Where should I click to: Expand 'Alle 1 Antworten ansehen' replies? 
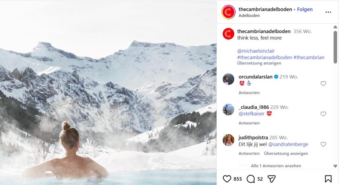(x=276, y=166)
